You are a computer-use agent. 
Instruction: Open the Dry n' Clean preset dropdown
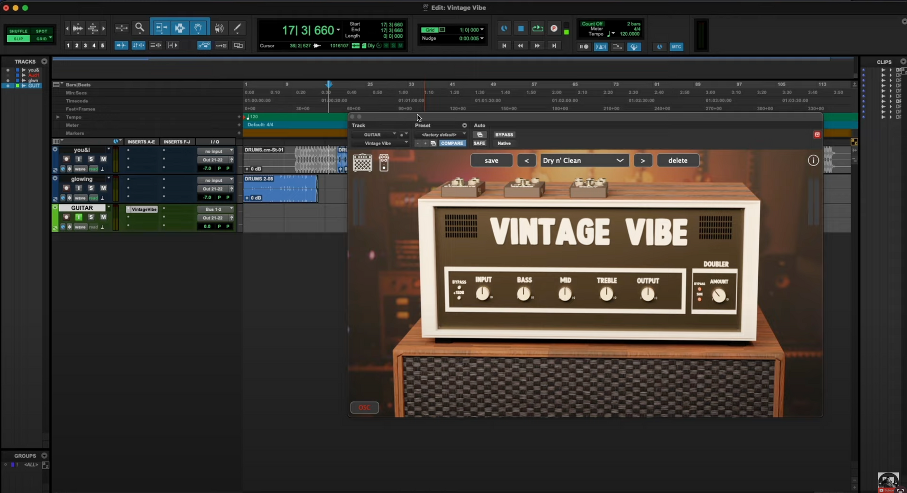[x=583, y=160]
